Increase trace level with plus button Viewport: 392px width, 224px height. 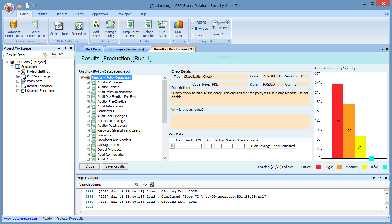pyautogui.click(x=227, y=23)
